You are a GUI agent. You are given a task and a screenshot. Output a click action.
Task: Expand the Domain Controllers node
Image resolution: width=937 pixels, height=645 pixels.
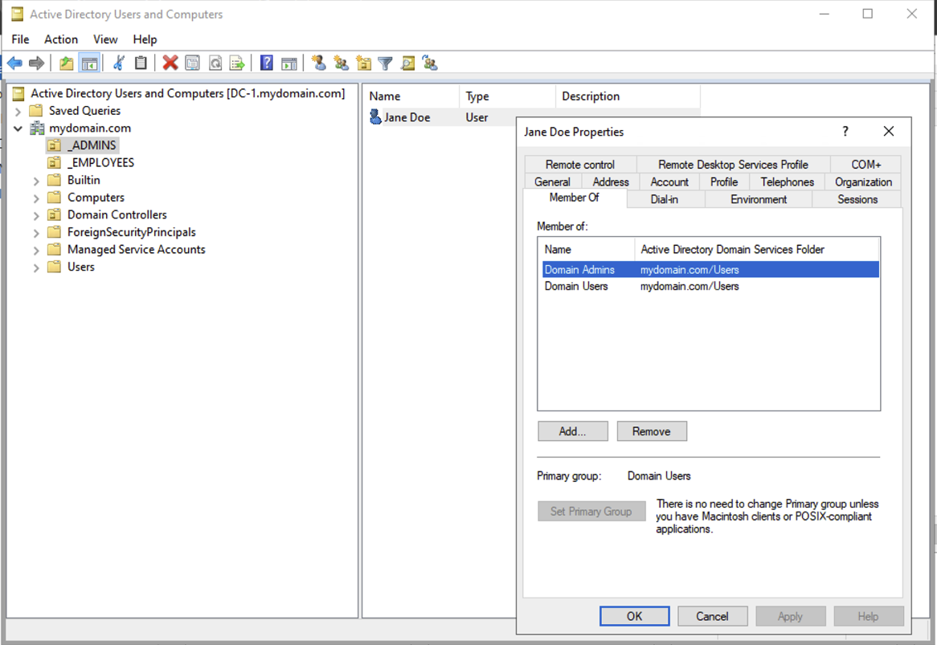tap(36, 215)
